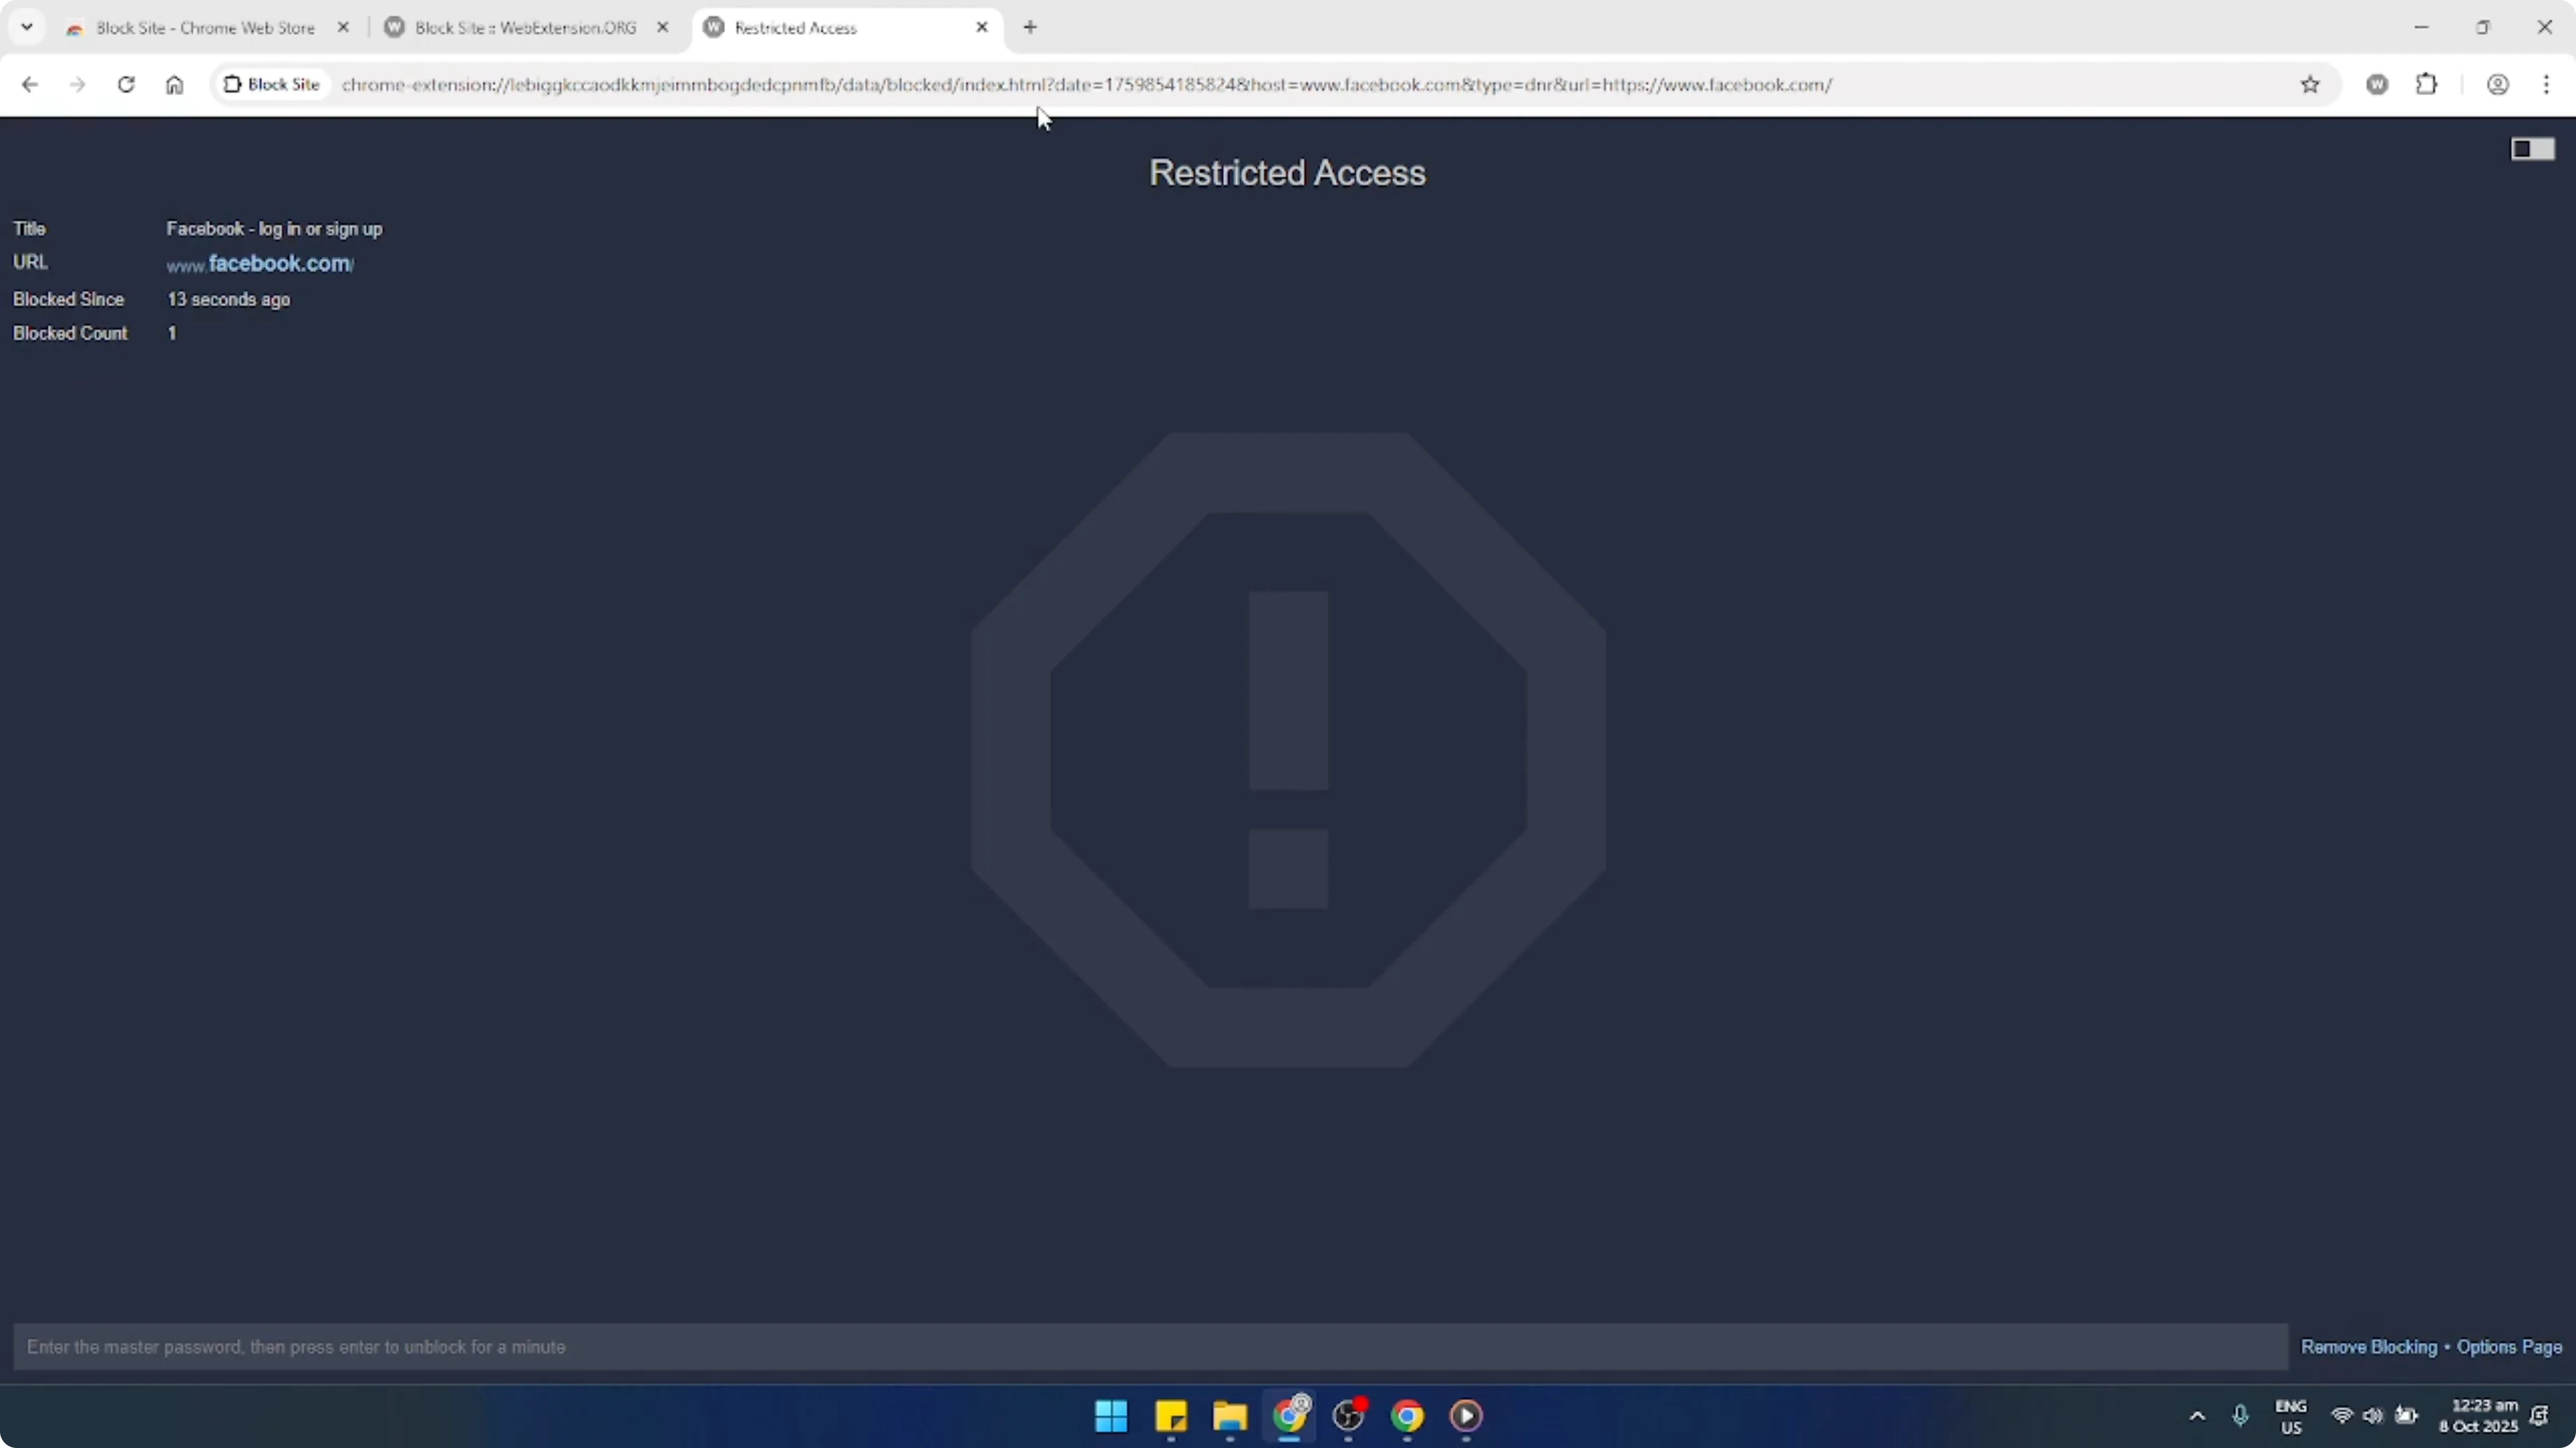Open the ENG US language switcher
Image resolution: width=2576 pixels, height=1448 pixels.
click(x=2291, y=1416)
